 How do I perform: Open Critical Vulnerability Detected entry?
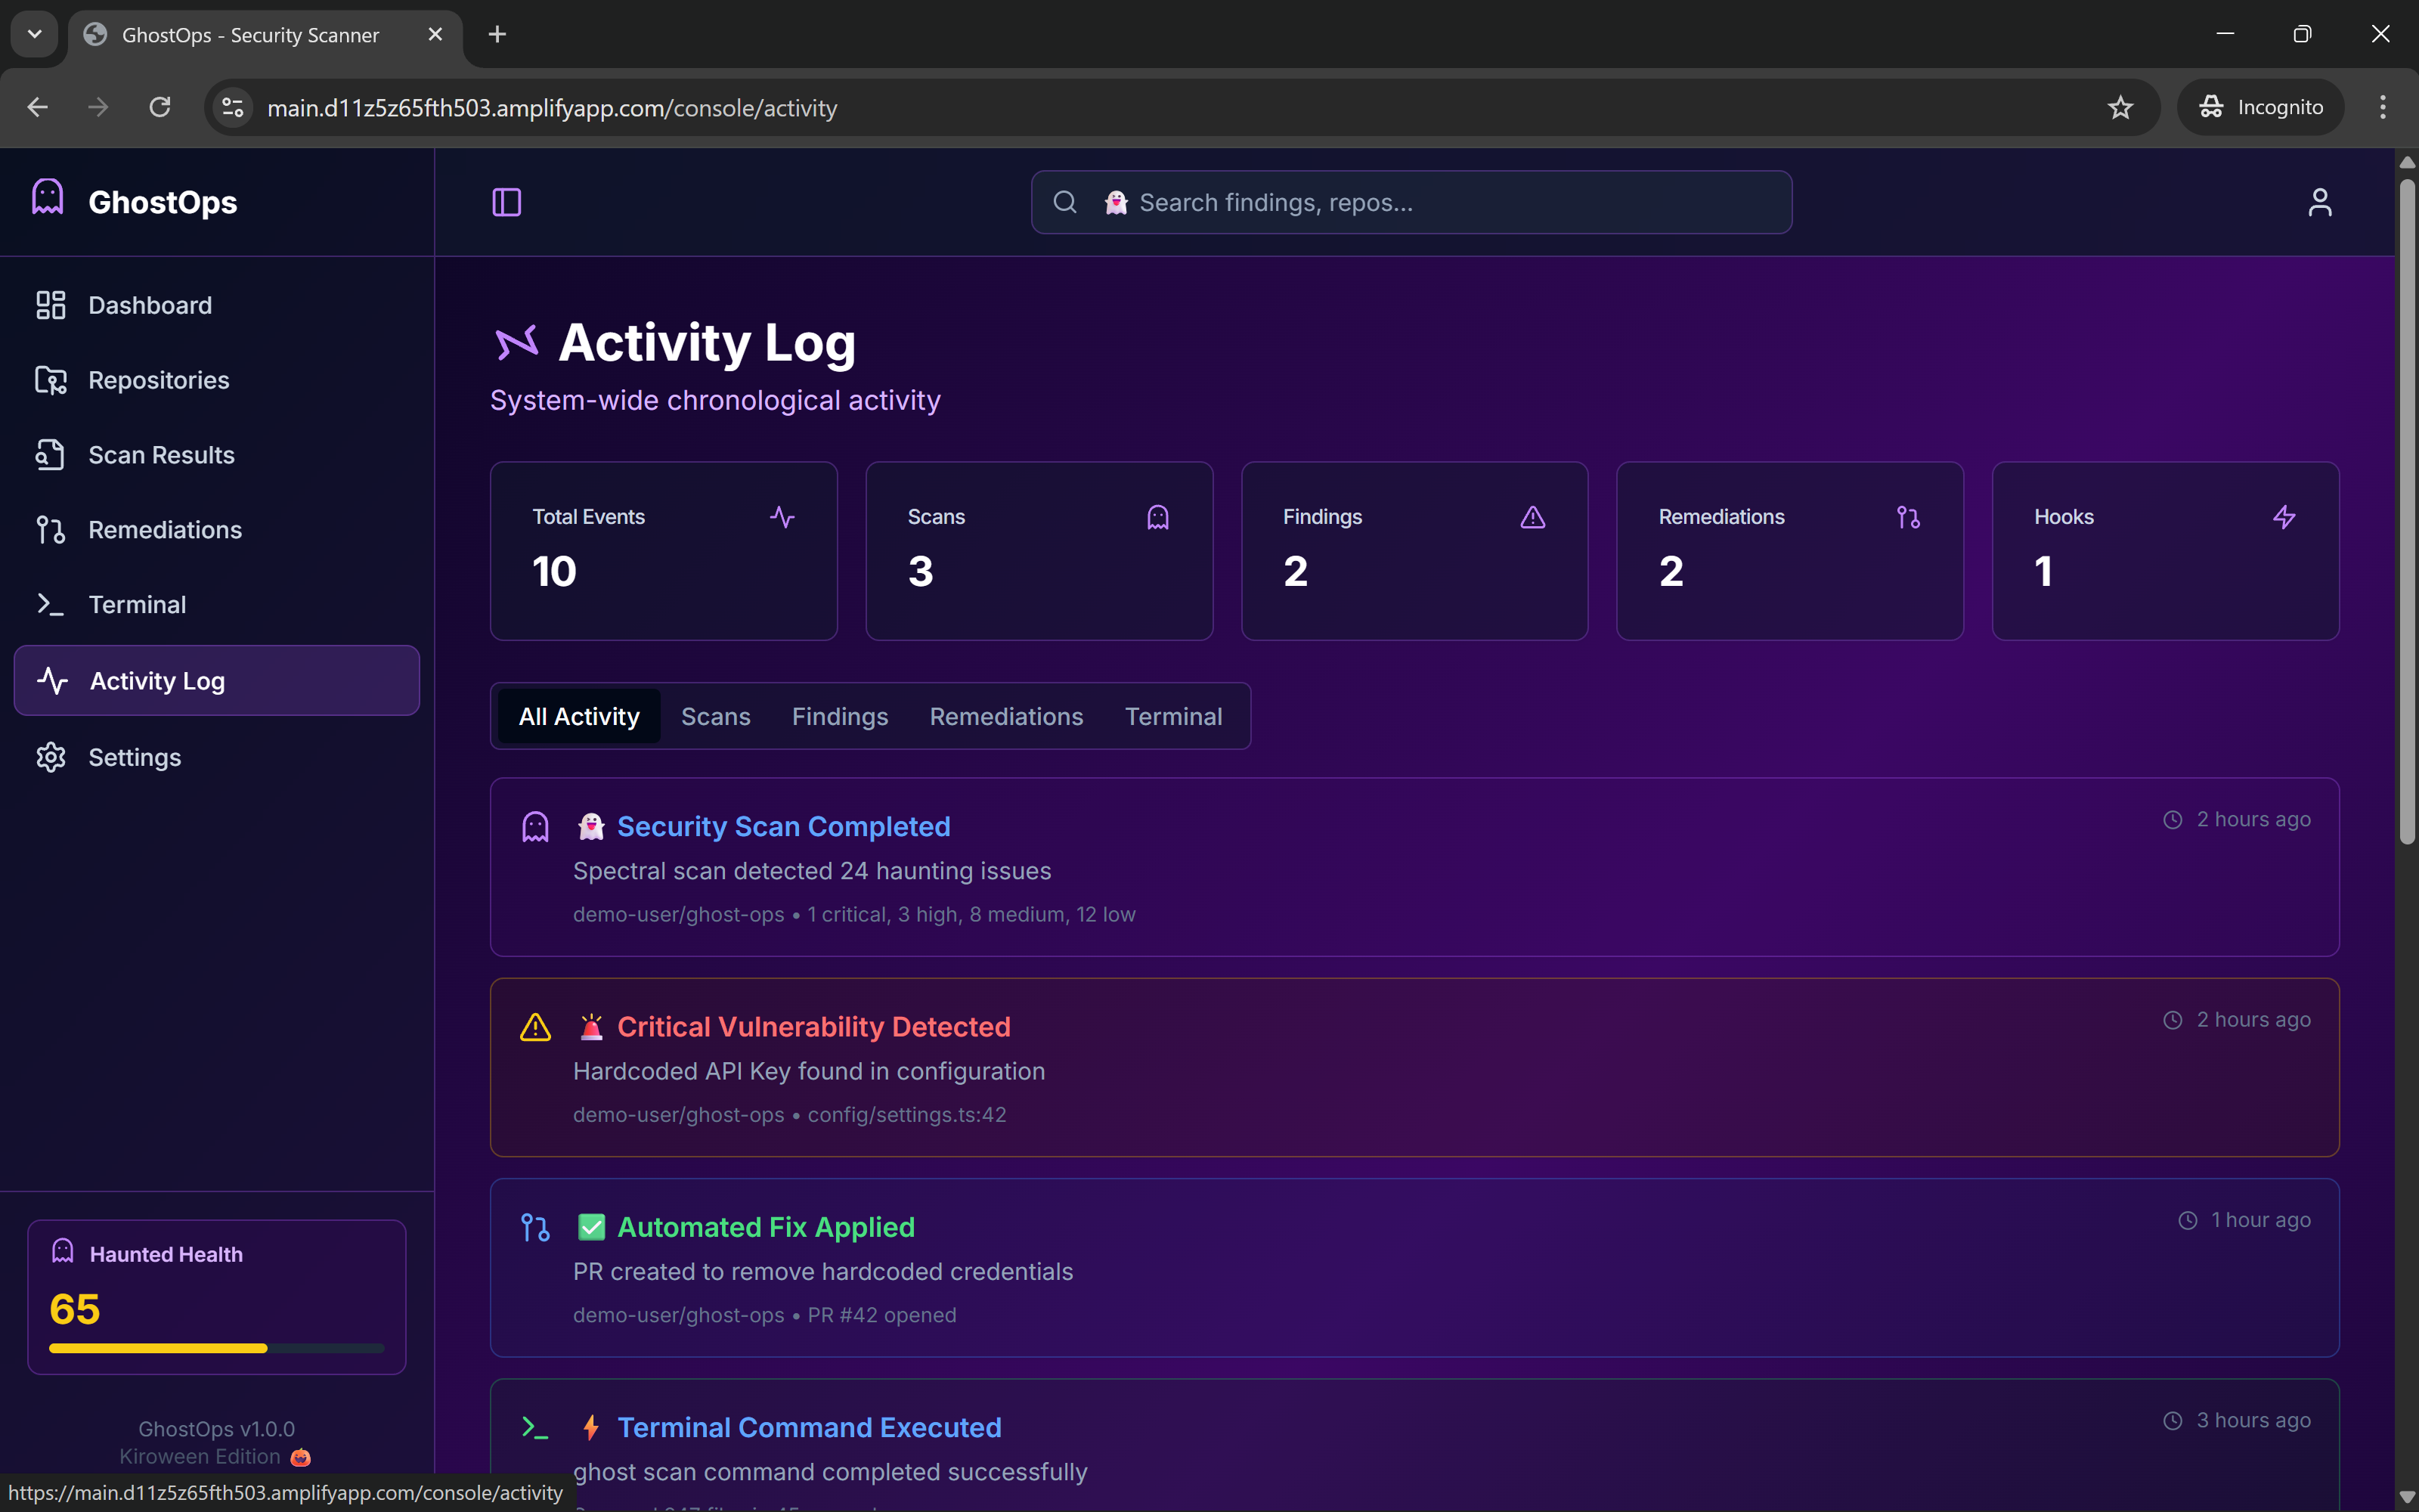(813, 1027)
